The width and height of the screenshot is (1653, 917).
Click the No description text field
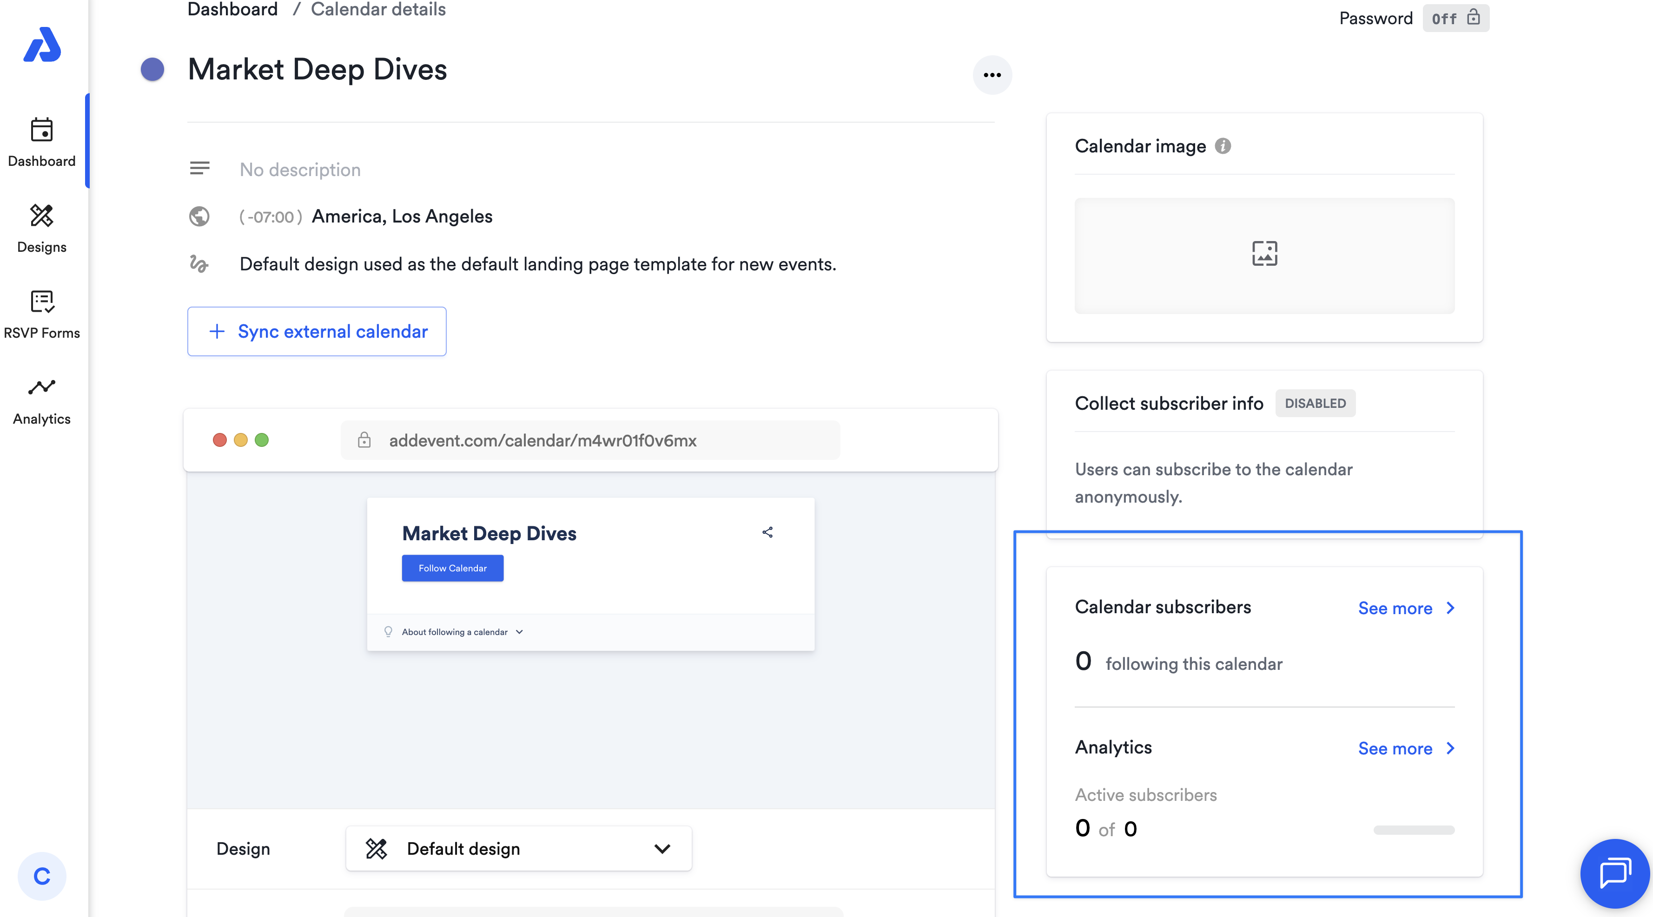[x=300, y=170]
